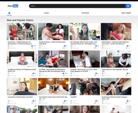Click thumbs-up icon on Gina Gerson video card
This screenshot has height=113, width=138.
(x=32, y=46)
